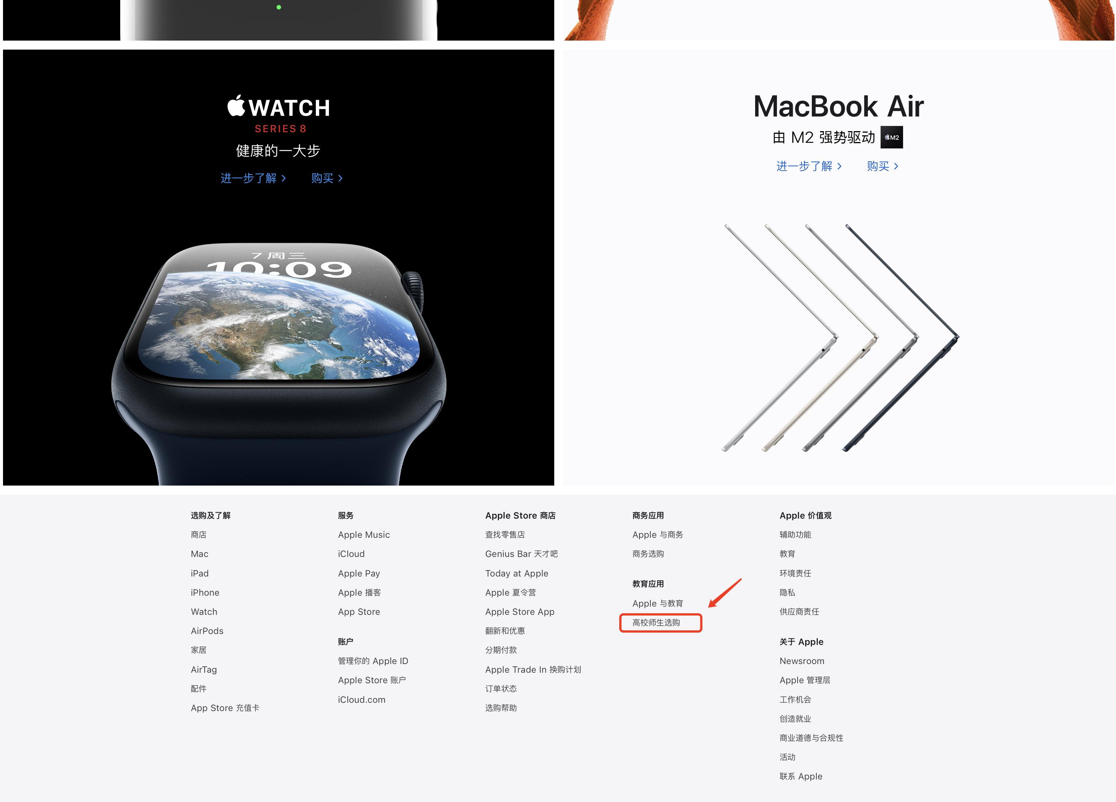Screen dimensions: 1116x802
Task: Click the MacBook Air 购买 link
Action: [883, 166]
